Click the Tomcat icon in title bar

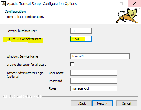3,4
